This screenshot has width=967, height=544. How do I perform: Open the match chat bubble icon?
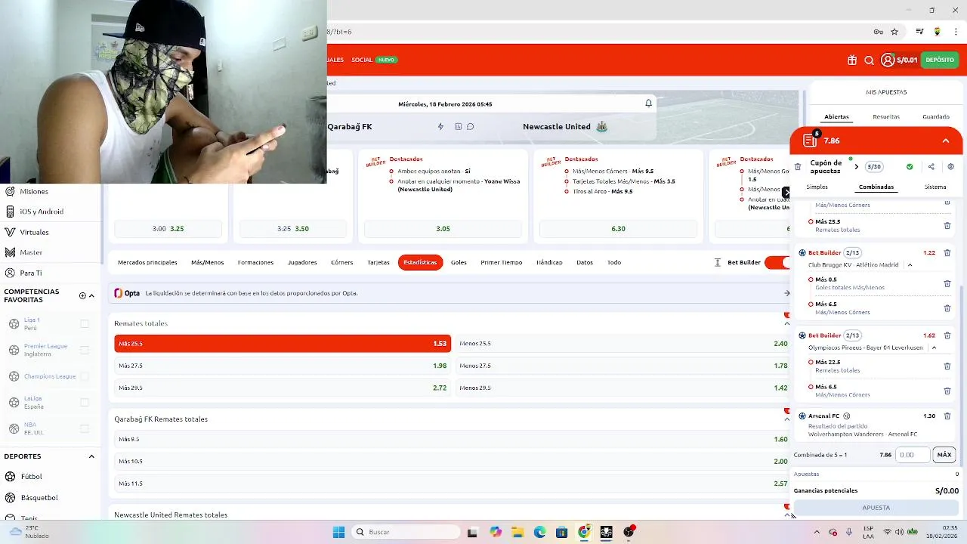tap(470, 126)
